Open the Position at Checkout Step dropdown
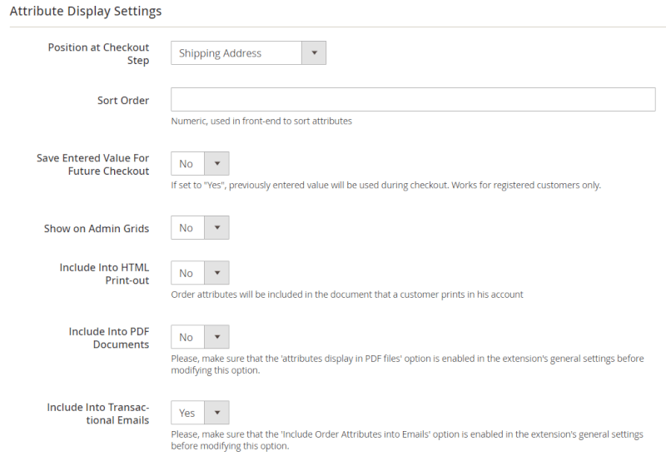The height and width of the screenshot is (466, 666). pyautogui.click(x=248, y=53)
